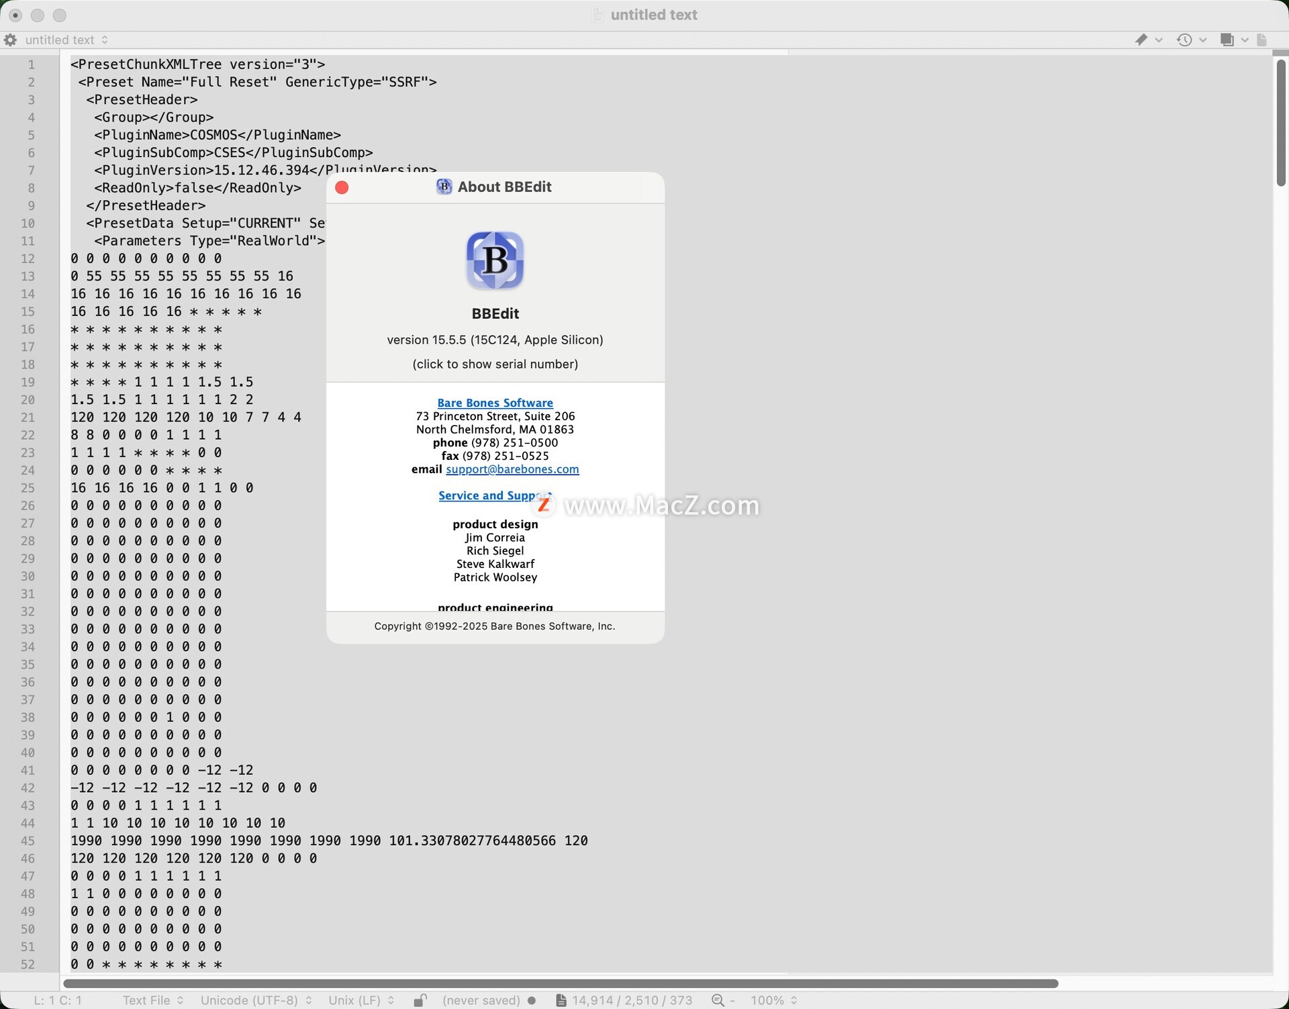Image resolution: width=1289 pixels, height=1009 pixels.
Task: Click the L: 1 C: 1 cursor position
Action: pyautogui.click(x=58, y=1000)
